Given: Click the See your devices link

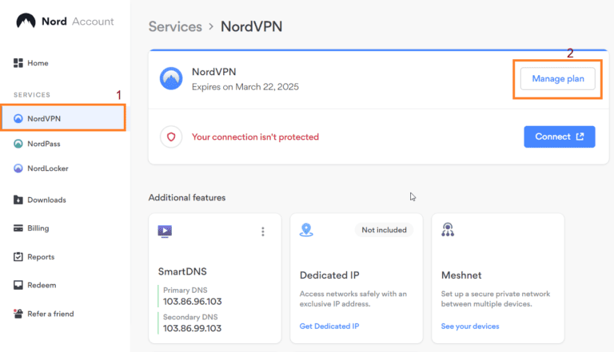Looking at the screenshot, I should point(470,326).
